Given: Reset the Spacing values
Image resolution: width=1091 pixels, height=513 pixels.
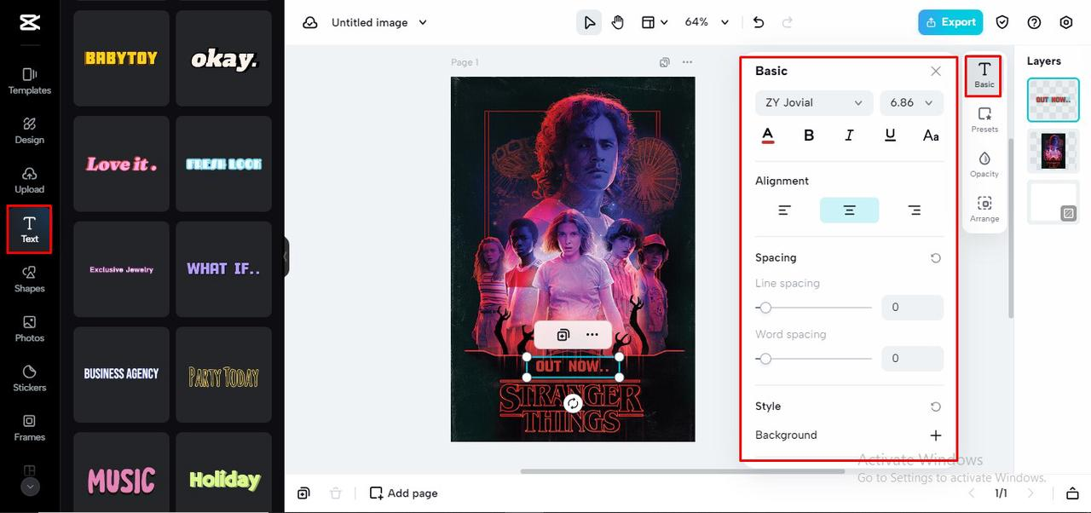Looking at the screenshot, I should (935, 257).
